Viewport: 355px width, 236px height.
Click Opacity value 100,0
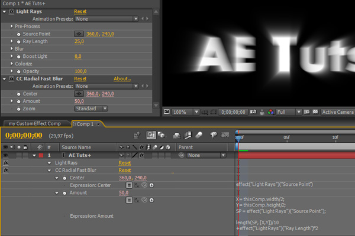[80, 71]
